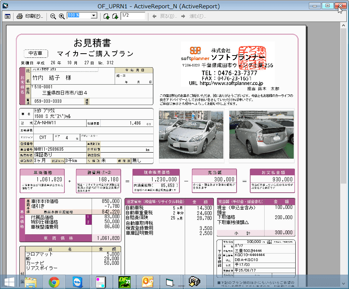The width and height of the screenshot is (349, 289).
Task: Open the 印刷(P)... print dialog
Action: 34,16
